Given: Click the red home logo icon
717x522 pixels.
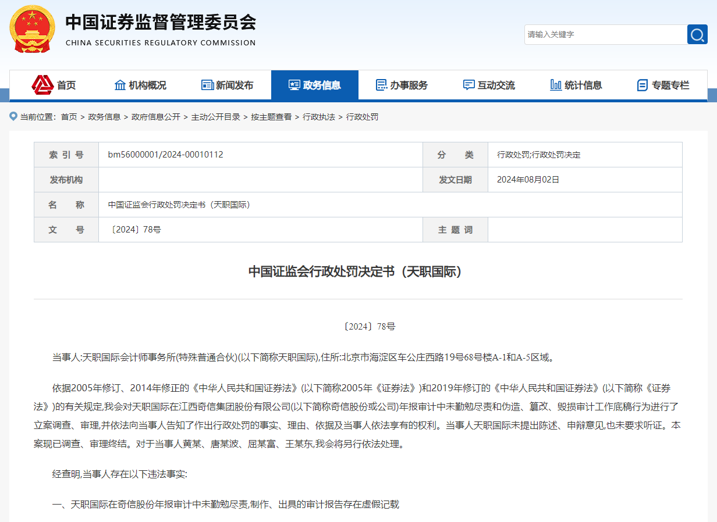Looking at the screenshot, I should click(x=42, y=85).
